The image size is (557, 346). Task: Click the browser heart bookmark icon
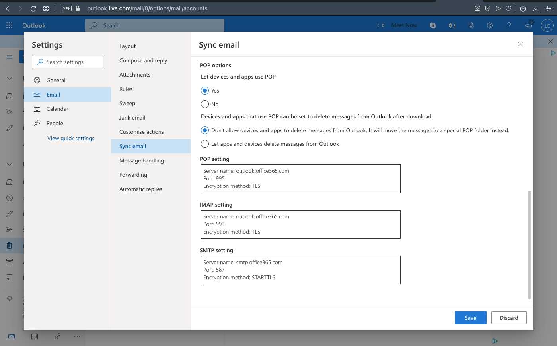(x=508, y=8)
